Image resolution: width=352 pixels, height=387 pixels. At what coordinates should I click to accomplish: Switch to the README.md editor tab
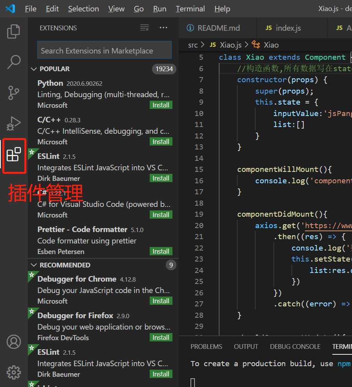(x=217, y=28)
